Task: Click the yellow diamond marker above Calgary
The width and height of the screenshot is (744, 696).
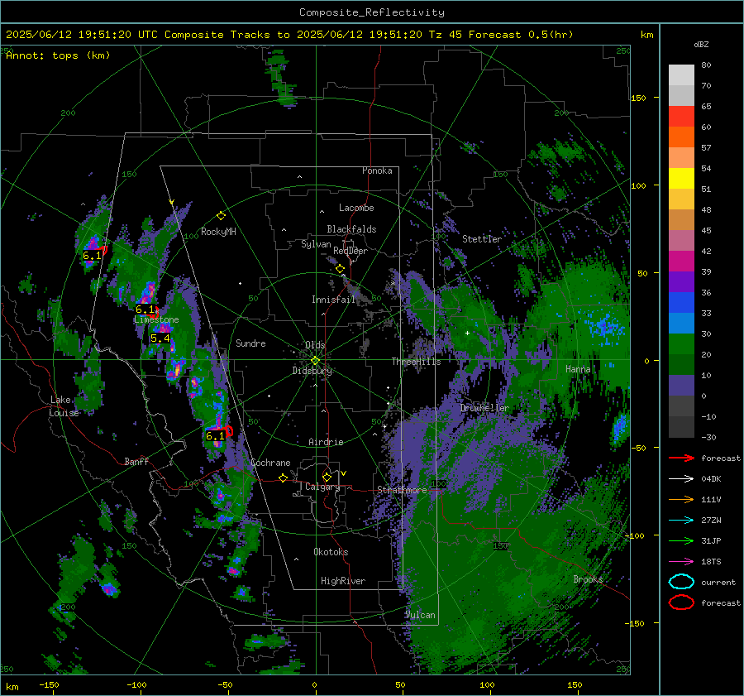Action: pos(327,477)
